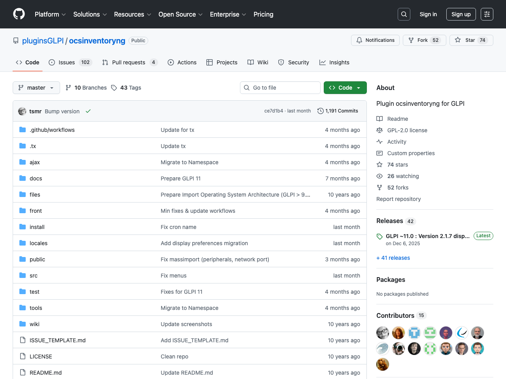The width and height of the screenshot is (506, 379).
Task: Click the Notifications bell button
Action: [375, 40]
